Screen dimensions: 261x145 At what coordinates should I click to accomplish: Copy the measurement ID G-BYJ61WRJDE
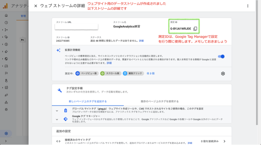[x=195, y=28]
